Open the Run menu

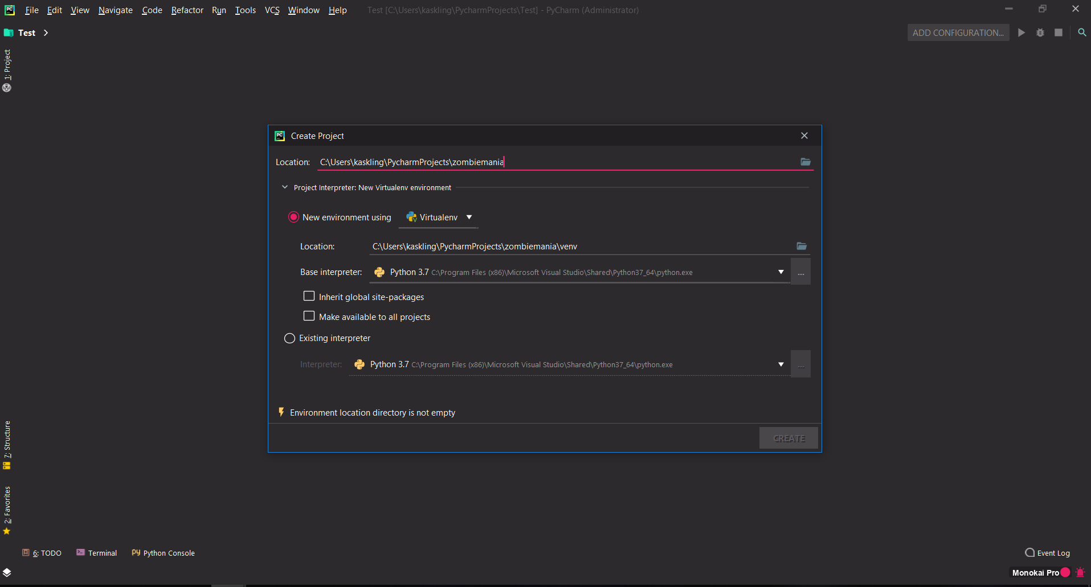coord(218,10)
